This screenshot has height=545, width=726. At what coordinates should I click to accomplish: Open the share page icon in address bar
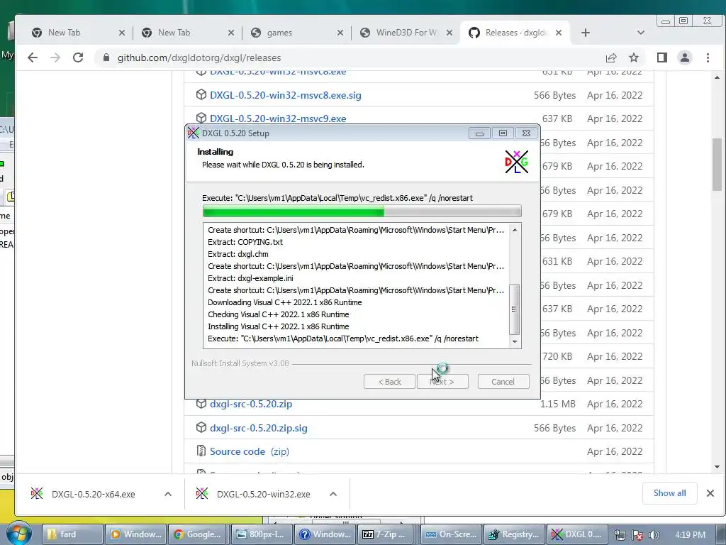click(610, 57)
